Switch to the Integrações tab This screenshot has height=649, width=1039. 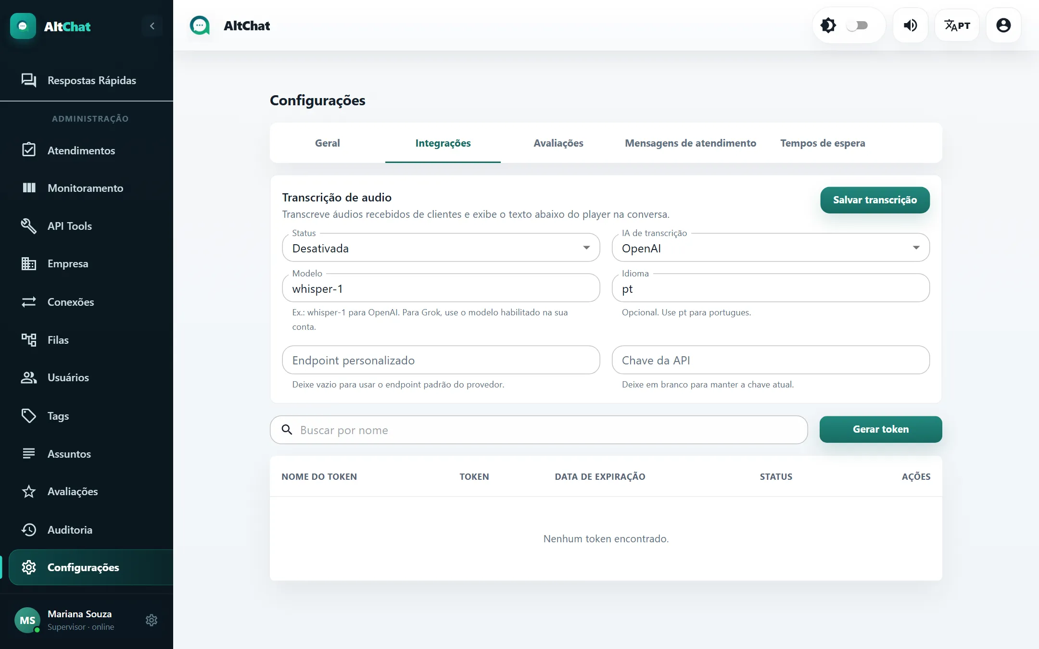tap(443, 143)
